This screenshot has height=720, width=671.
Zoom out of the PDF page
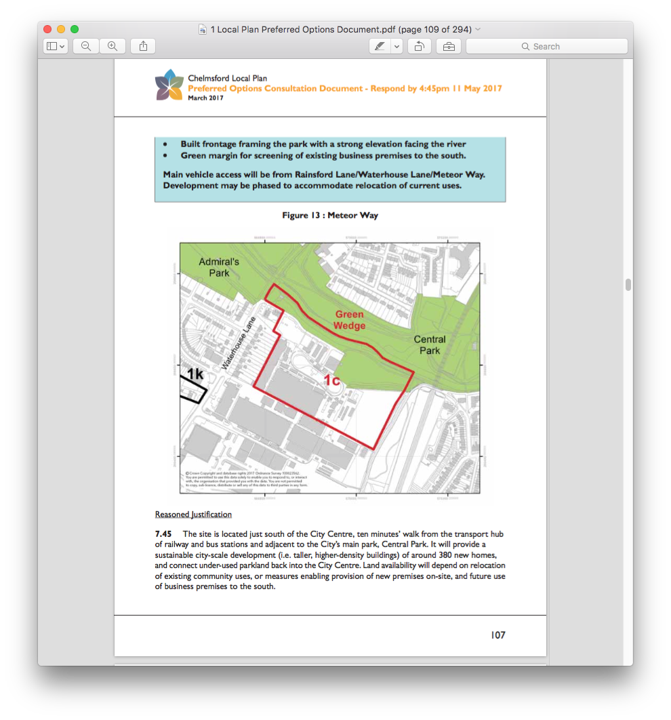click(x=86, y=46)
